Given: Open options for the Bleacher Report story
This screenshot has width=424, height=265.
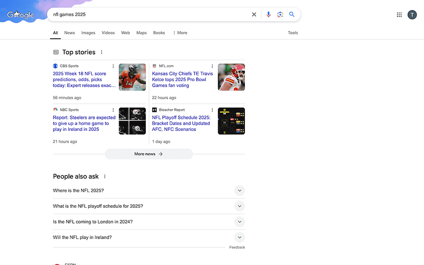Looking at the screenshot, I should coord(213,110).
